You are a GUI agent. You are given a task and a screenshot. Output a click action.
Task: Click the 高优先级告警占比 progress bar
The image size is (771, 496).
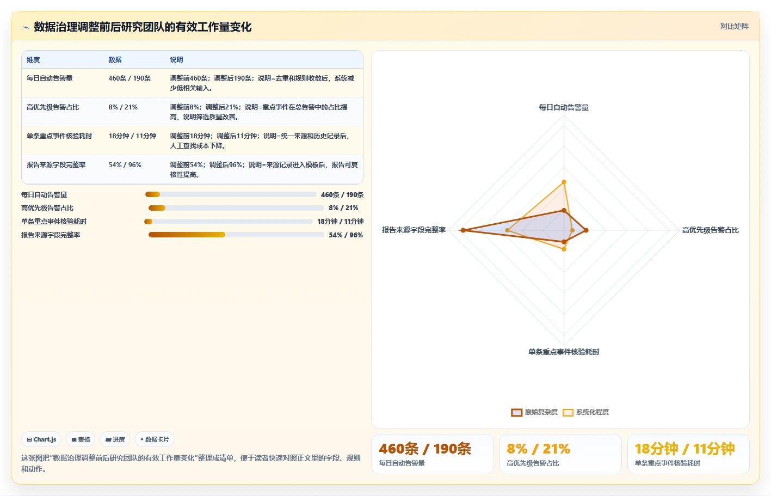pyautogui.click(x=236, y=208)
